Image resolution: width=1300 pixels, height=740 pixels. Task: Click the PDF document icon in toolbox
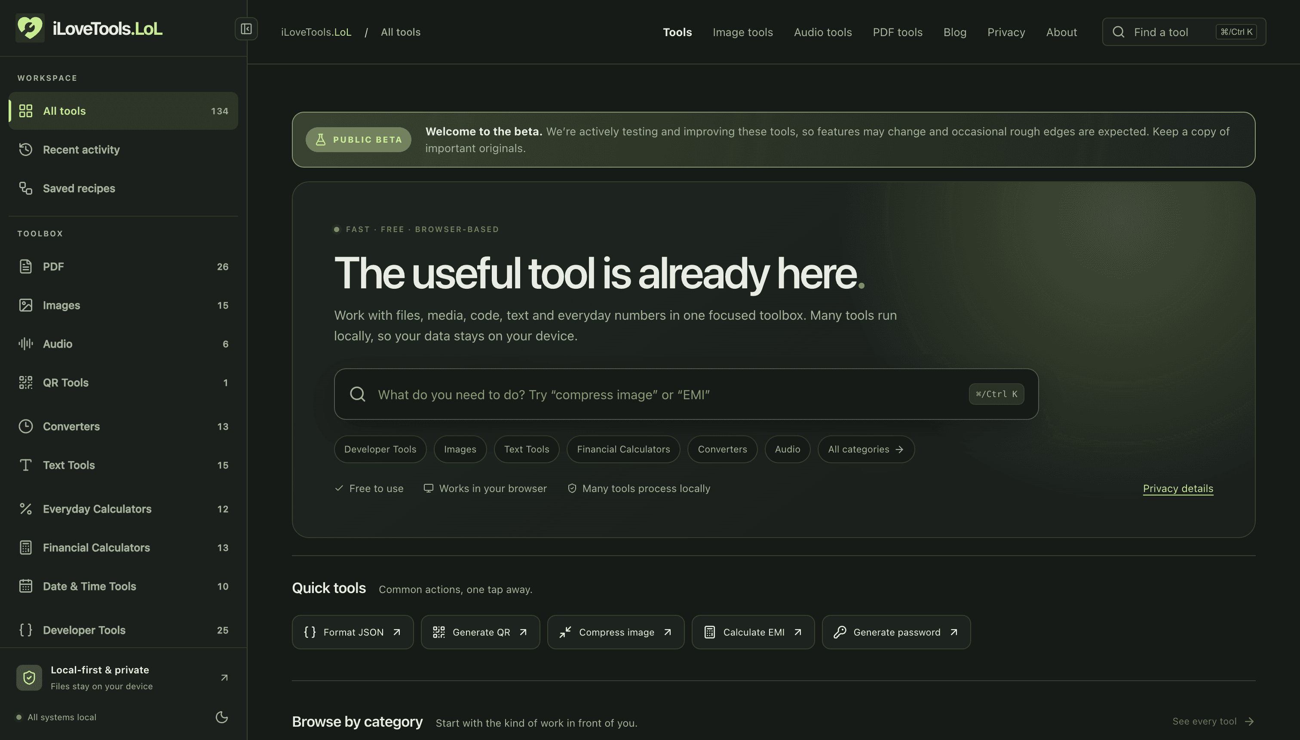tap(26, 266)
